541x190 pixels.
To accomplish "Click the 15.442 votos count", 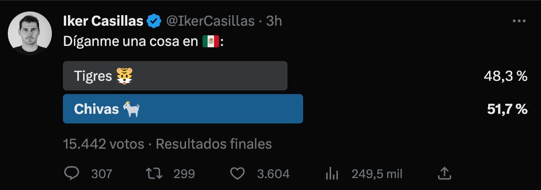I will point(103,144).
